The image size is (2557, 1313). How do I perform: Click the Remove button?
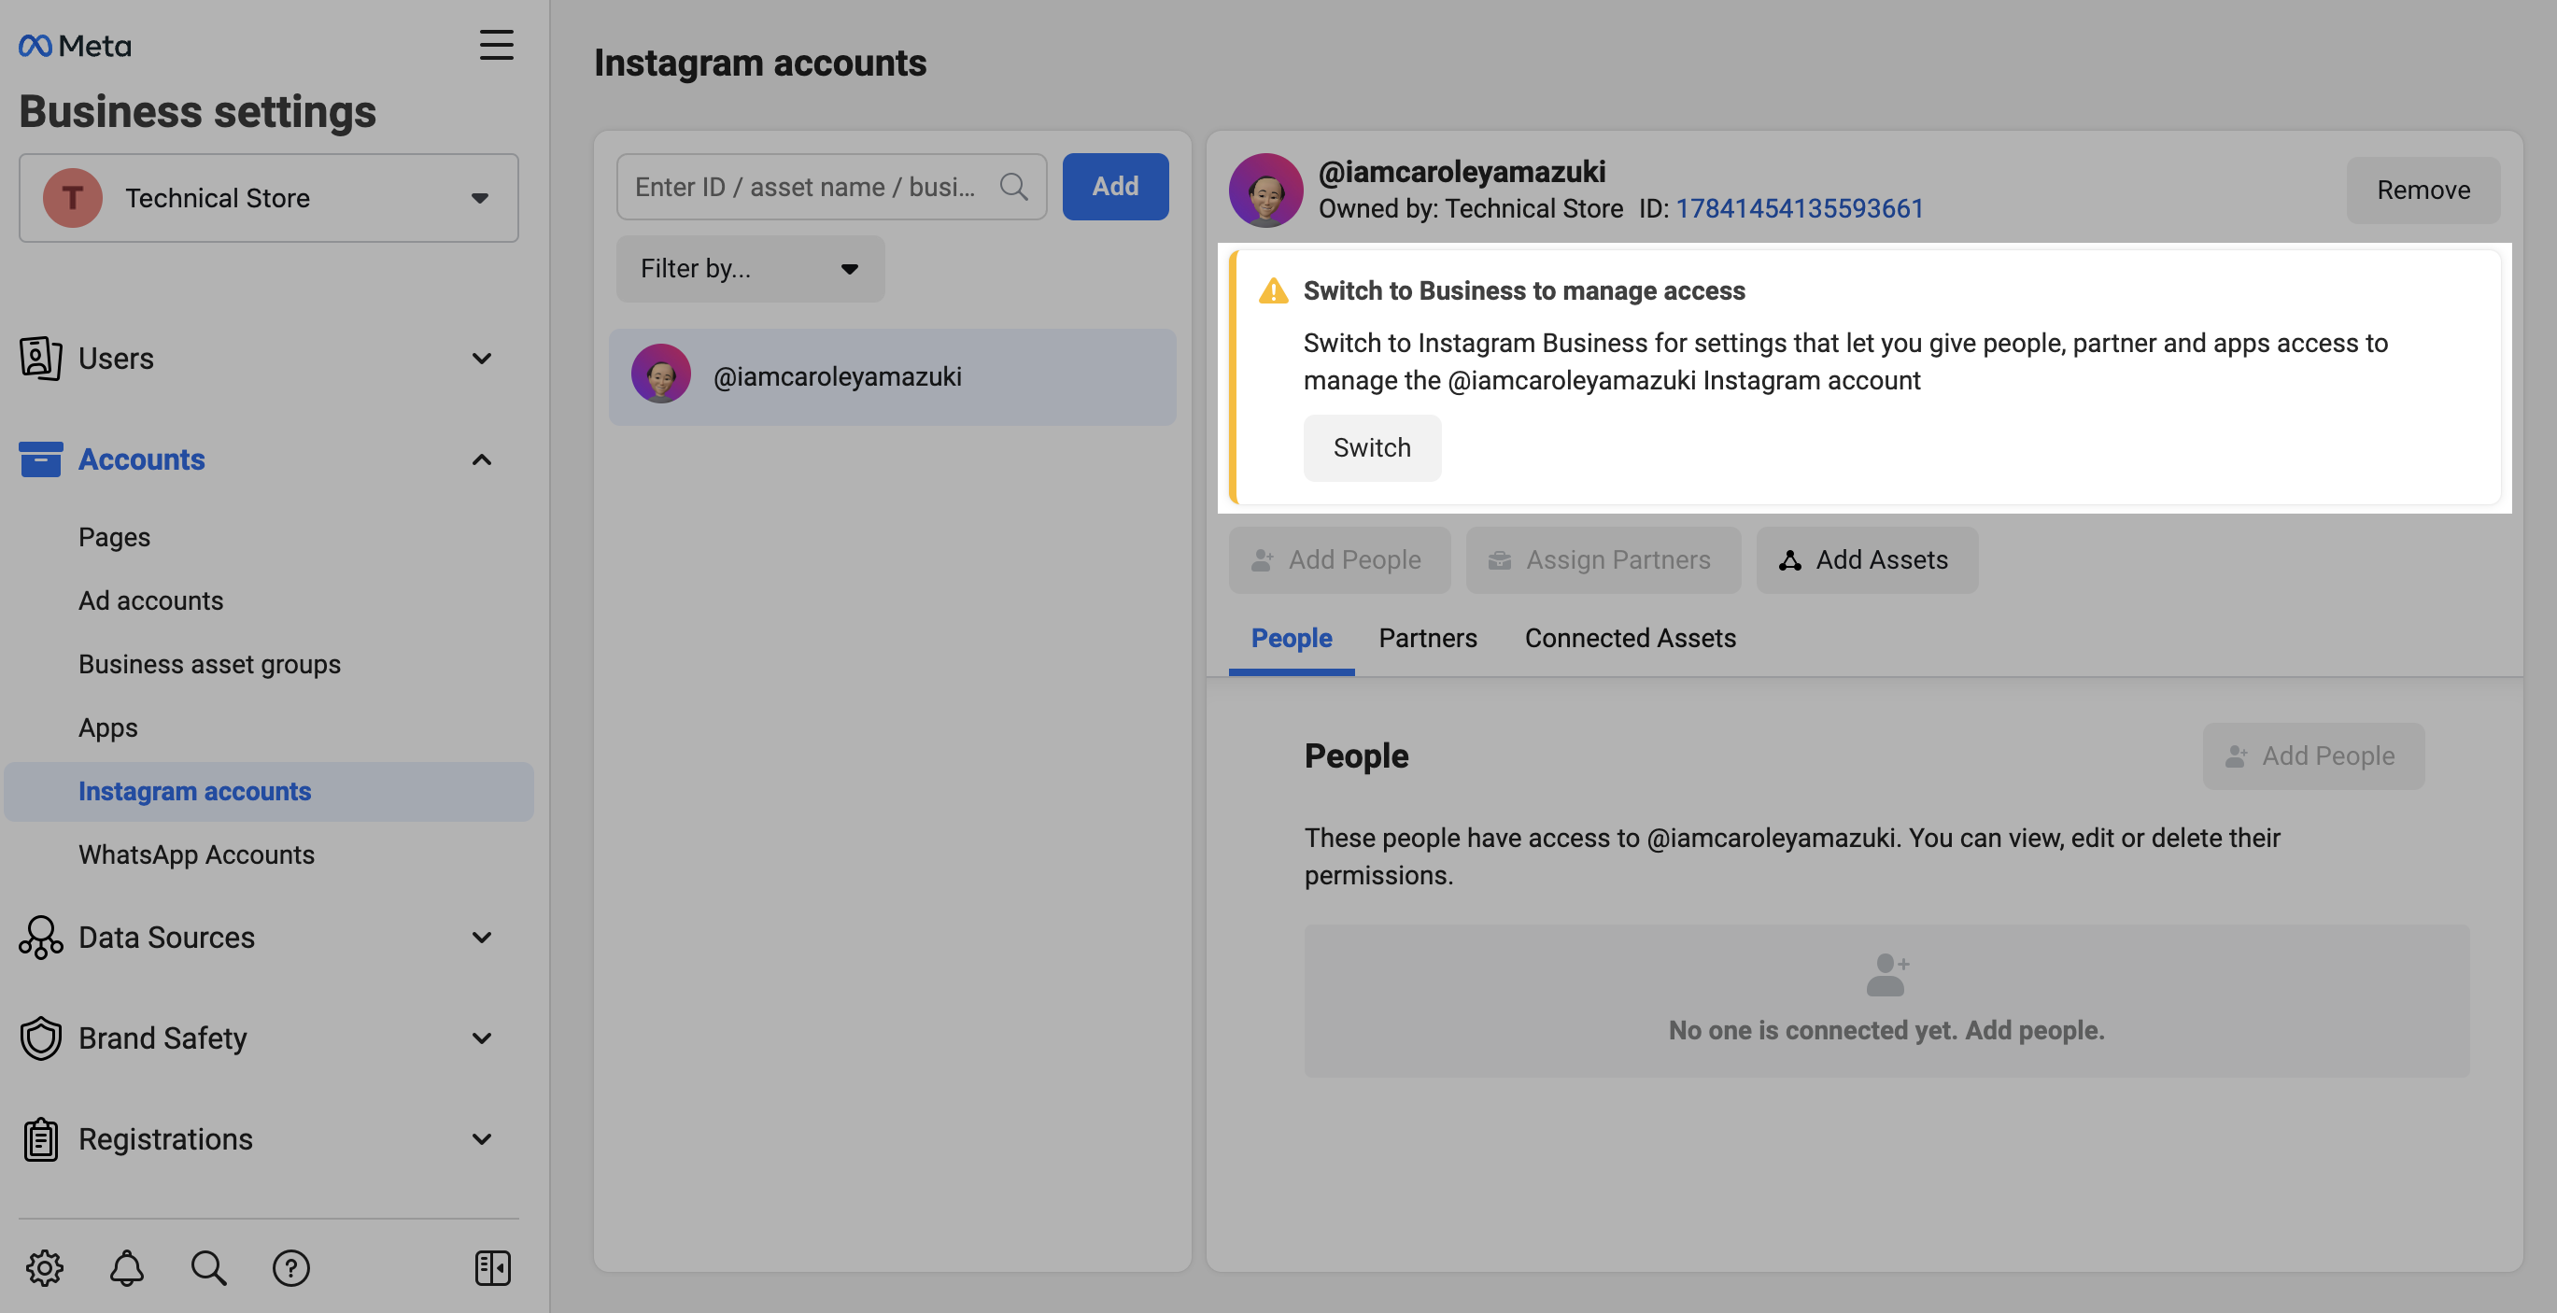2423,190
